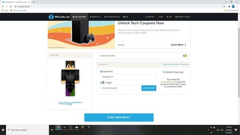
Task: Click the Username input field
Action: tap(128, 77)
